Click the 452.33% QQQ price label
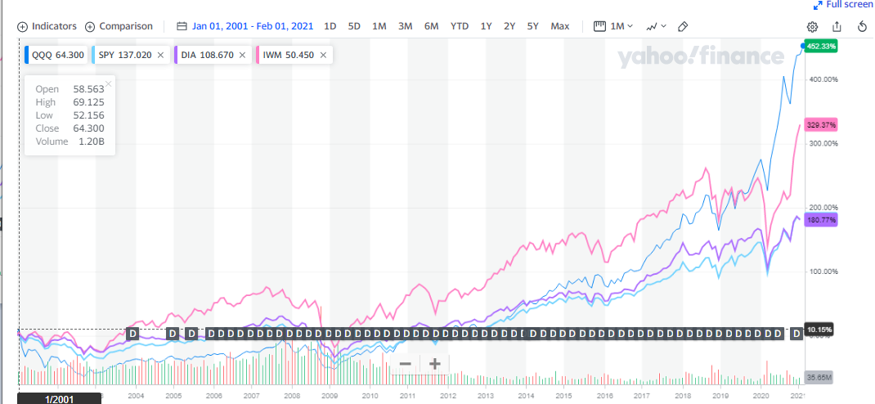This screenshot has height=404, width=875. point(822,47)
